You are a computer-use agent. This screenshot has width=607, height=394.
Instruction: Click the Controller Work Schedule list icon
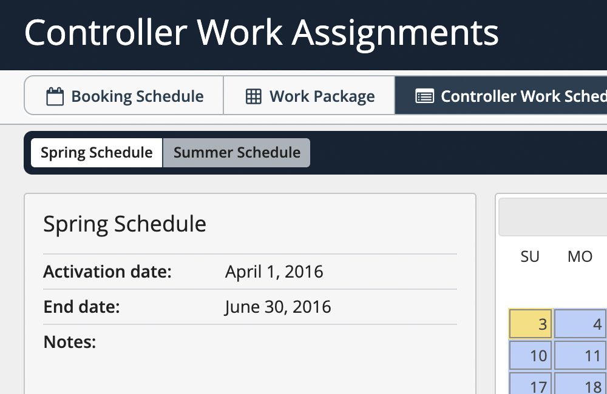[424, 96]
